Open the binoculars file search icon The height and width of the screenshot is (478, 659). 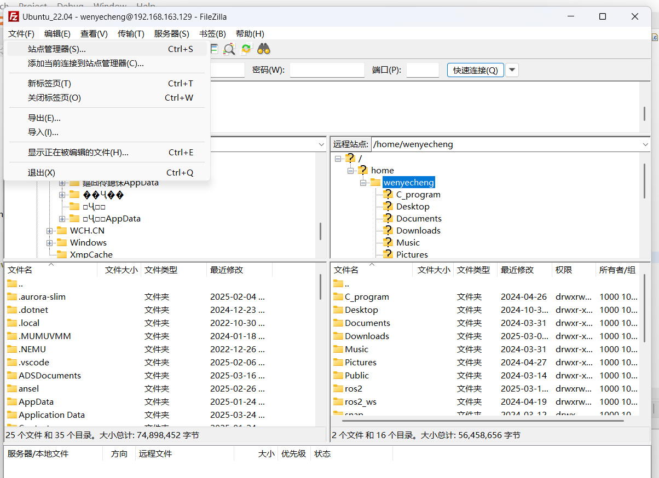tap(264, 49)
